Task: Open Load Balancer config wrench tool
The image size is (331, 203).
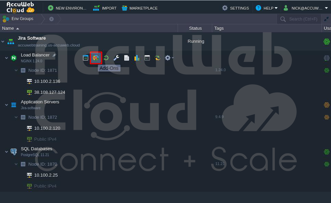Action: 116,58
